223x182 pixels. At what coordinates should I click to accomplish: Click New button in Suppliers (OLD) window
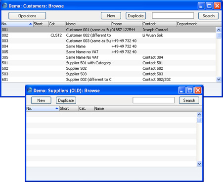pyautogui.click(x=41, y=100)
